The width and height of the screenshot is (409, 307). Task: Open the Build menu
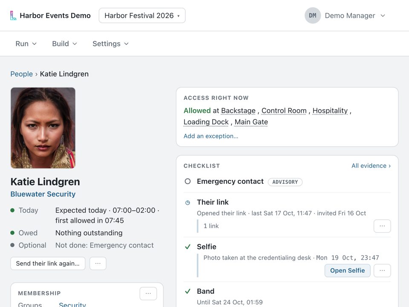coord(64,43)
